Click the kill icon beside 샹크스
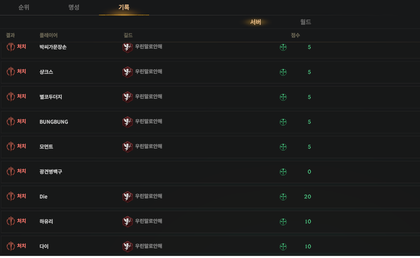This screenshot has height=258, width=420. coord(11,72)
